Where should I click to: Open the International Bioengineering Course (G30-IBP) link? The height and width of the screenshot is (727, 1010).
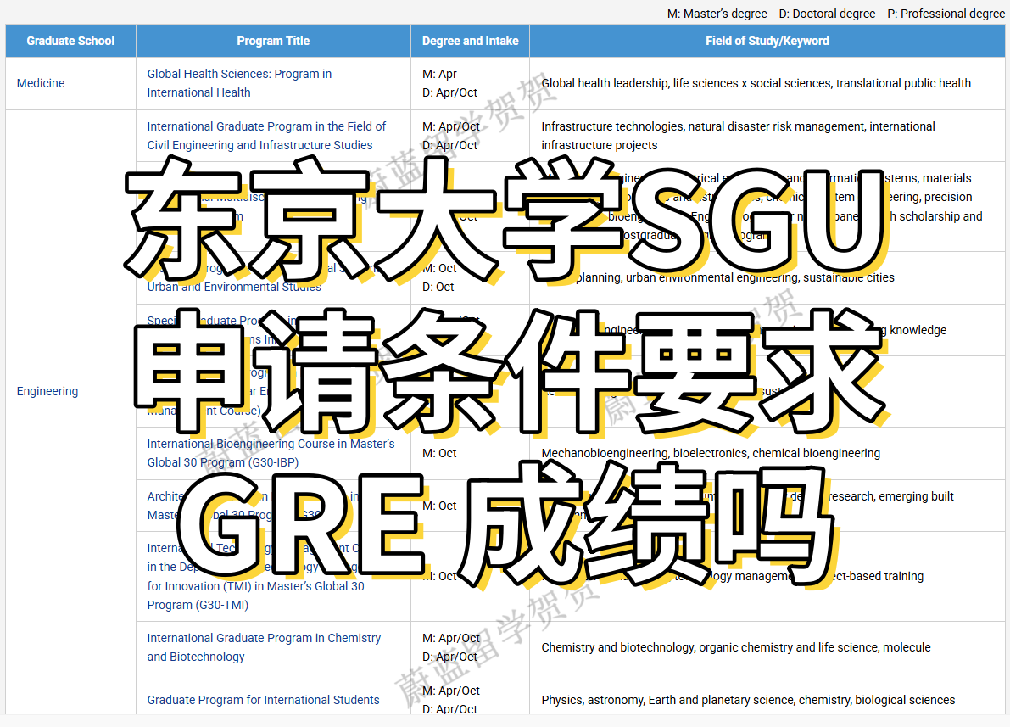(271, 453)
